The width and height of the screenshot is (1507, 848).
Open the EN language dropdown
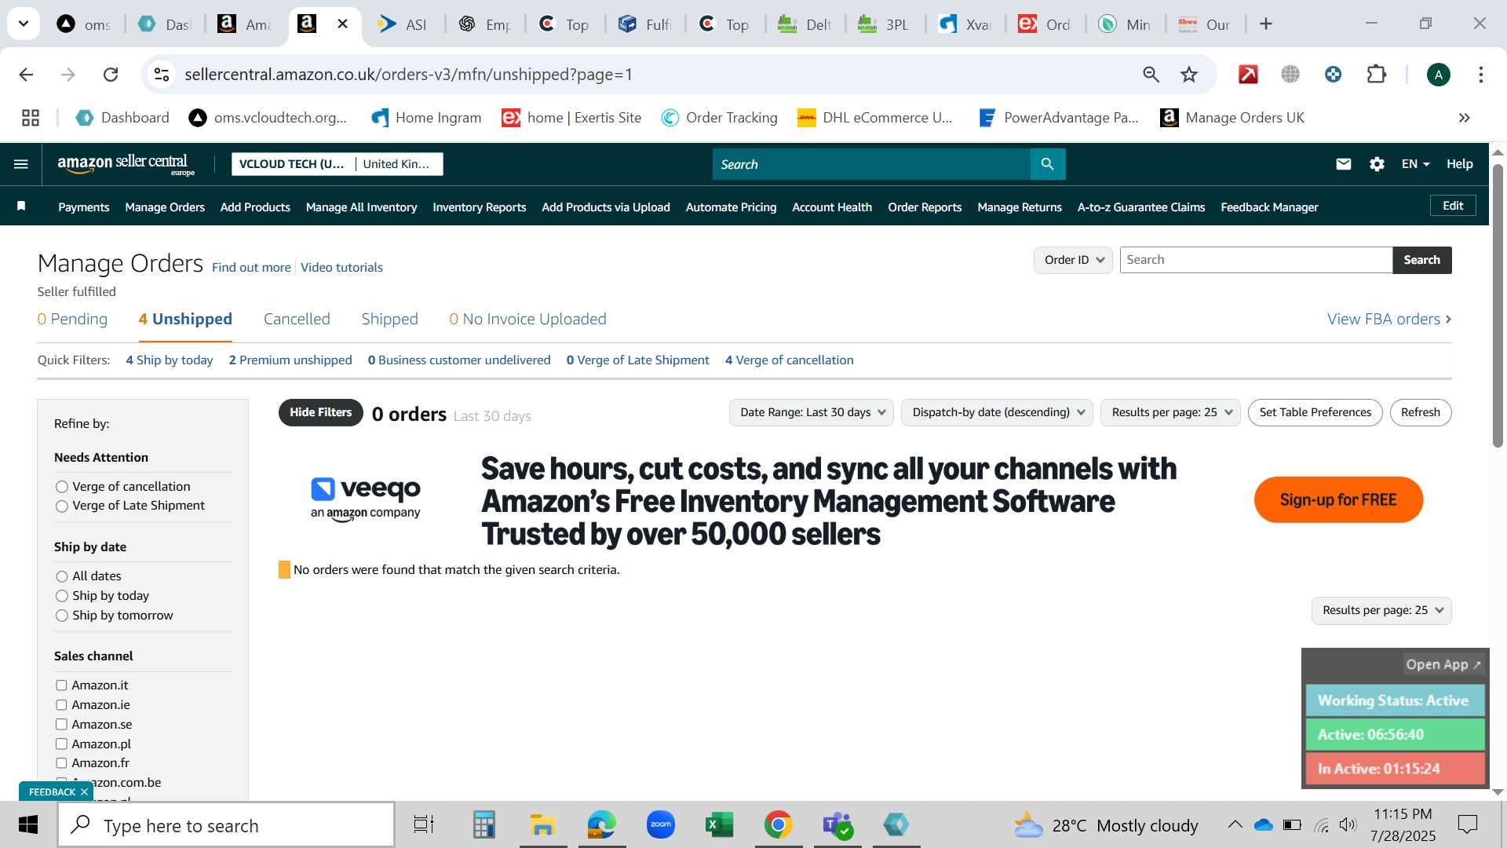click(1416, 164)
